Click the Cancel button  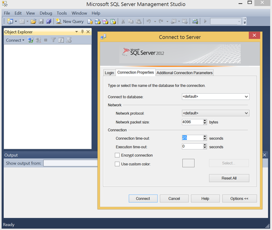click(174, 198)
